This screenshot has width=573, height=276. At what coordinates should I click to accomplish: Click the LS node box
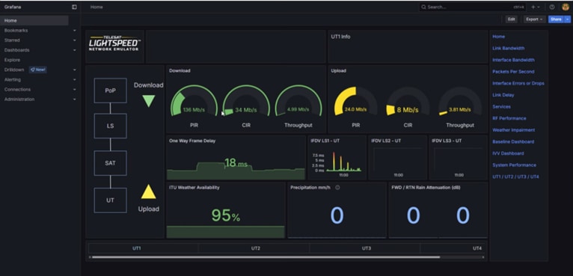click(111, 126)
